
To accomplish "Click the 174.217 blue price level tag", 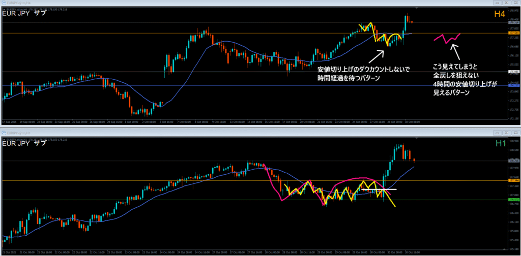I will click(513, 85).
